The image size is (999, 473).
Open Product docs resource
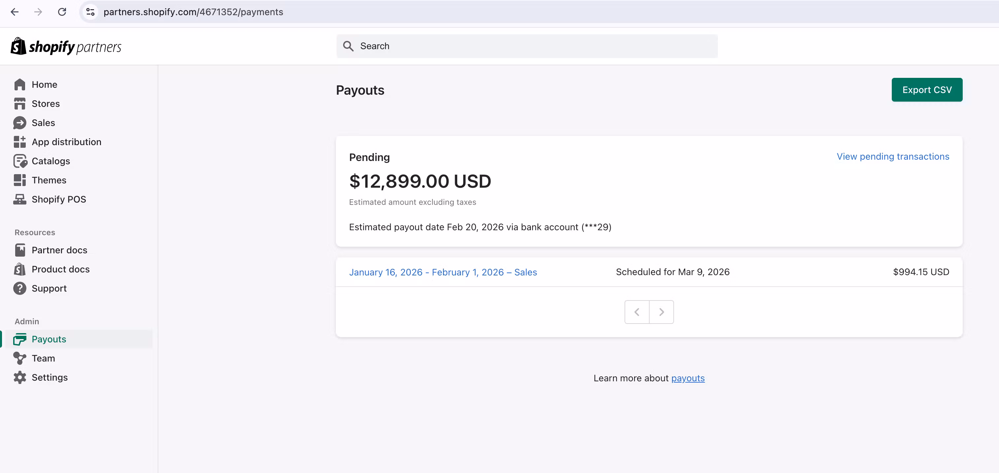point(61,269)
